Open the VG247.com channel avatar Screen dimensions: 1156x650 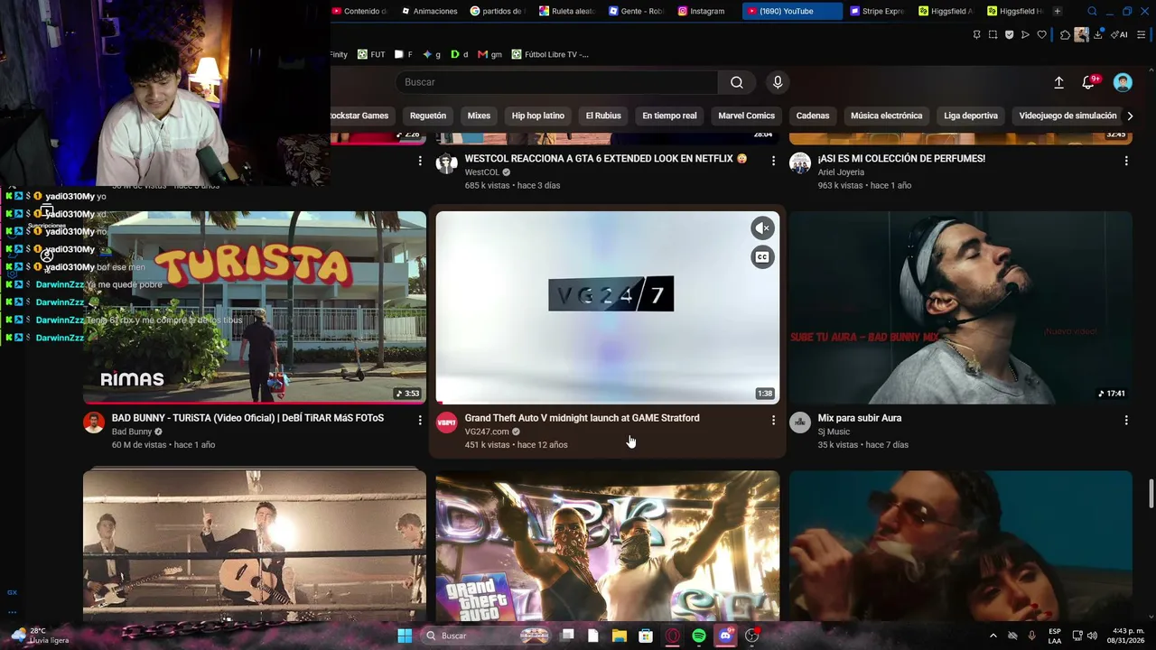coord(447,422)
